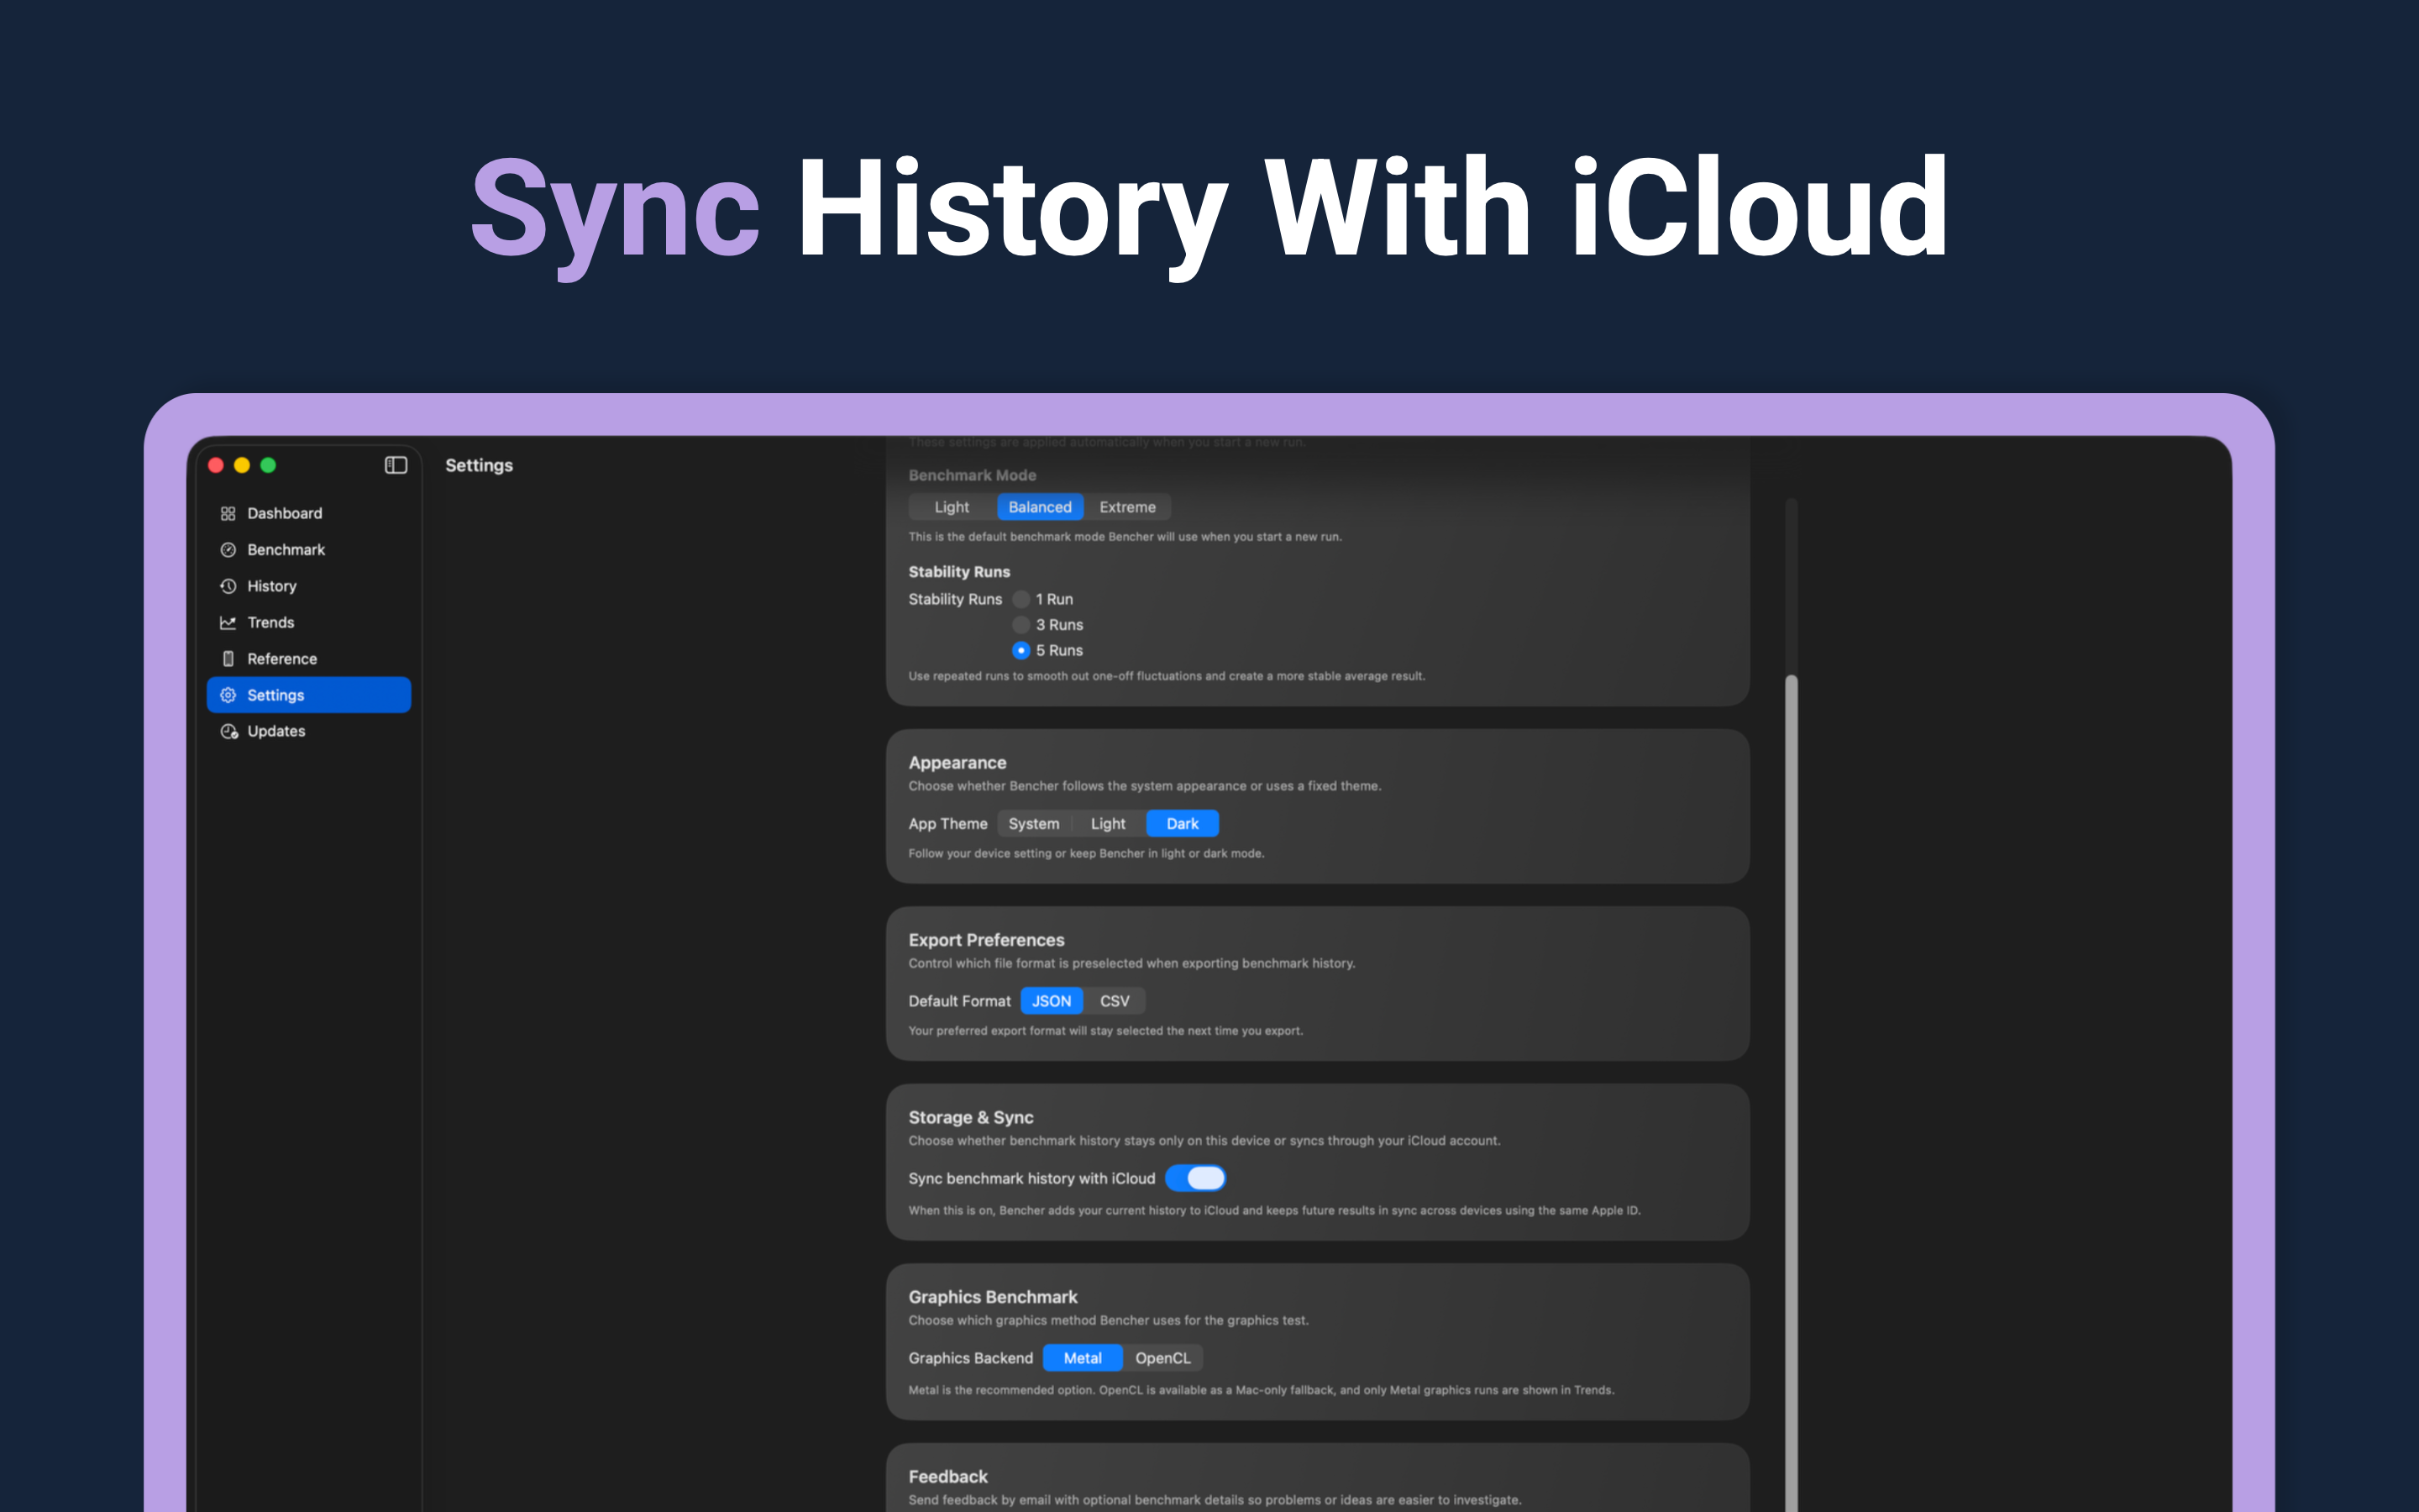The width and height of the screenshot is (2419, 1512).
Task: Open the Updates section
Action: click(x=309, y=731)
